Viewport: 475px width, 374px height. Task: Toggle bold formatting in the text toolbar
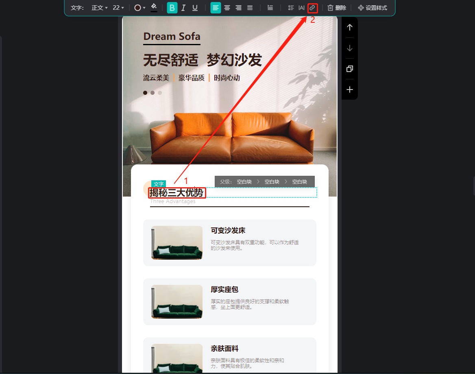pos(172,8)
